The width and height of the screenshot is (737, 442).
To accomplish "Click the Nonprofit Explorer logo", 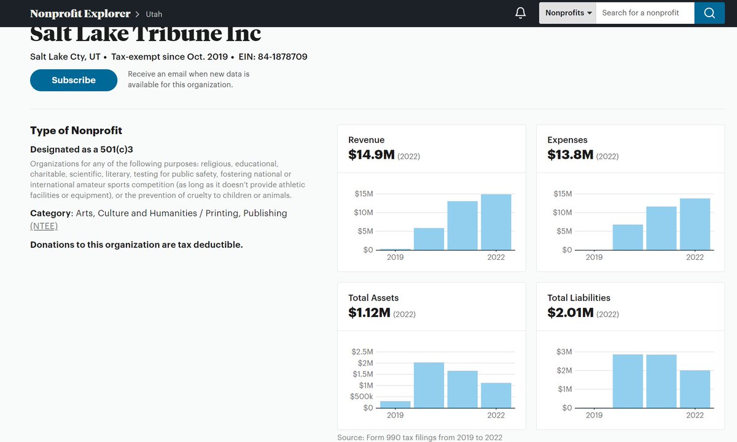I will [x=80, y=13].
